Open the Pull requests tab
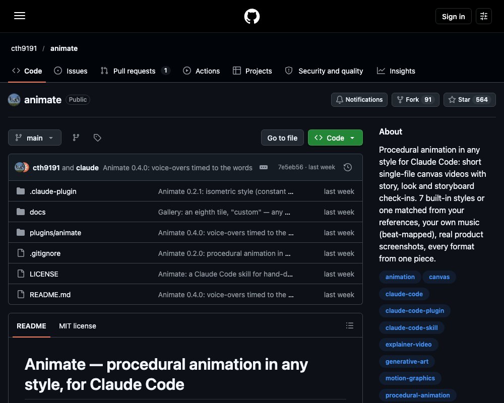Viewport: 504px width, 403px height. pyautogui.click(x=135, y=71)
